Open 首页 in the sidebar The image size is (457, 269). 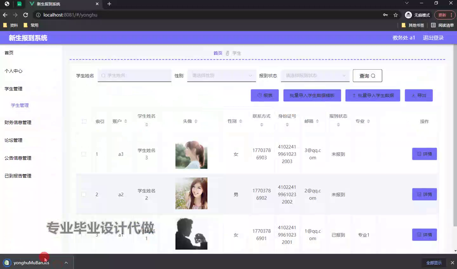pos(9,53)
